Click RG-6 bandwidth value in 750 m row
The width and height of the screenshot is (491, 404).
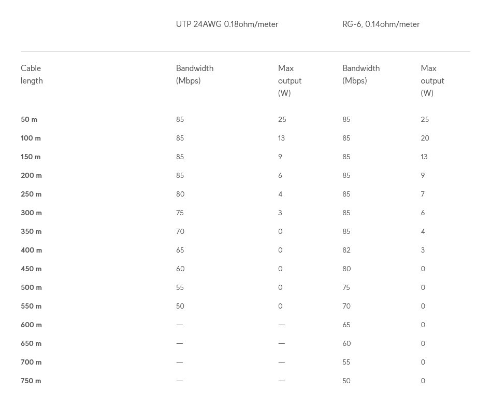[x=346, y=381]
